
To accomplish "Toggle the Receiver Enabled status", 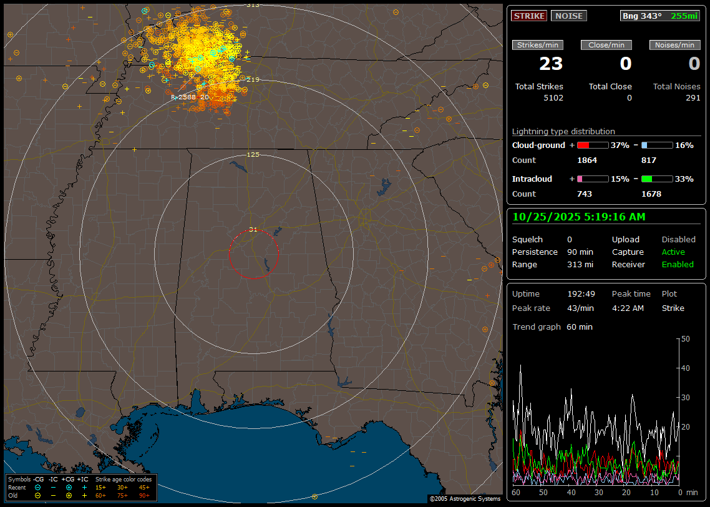I will tap(678, 264).
